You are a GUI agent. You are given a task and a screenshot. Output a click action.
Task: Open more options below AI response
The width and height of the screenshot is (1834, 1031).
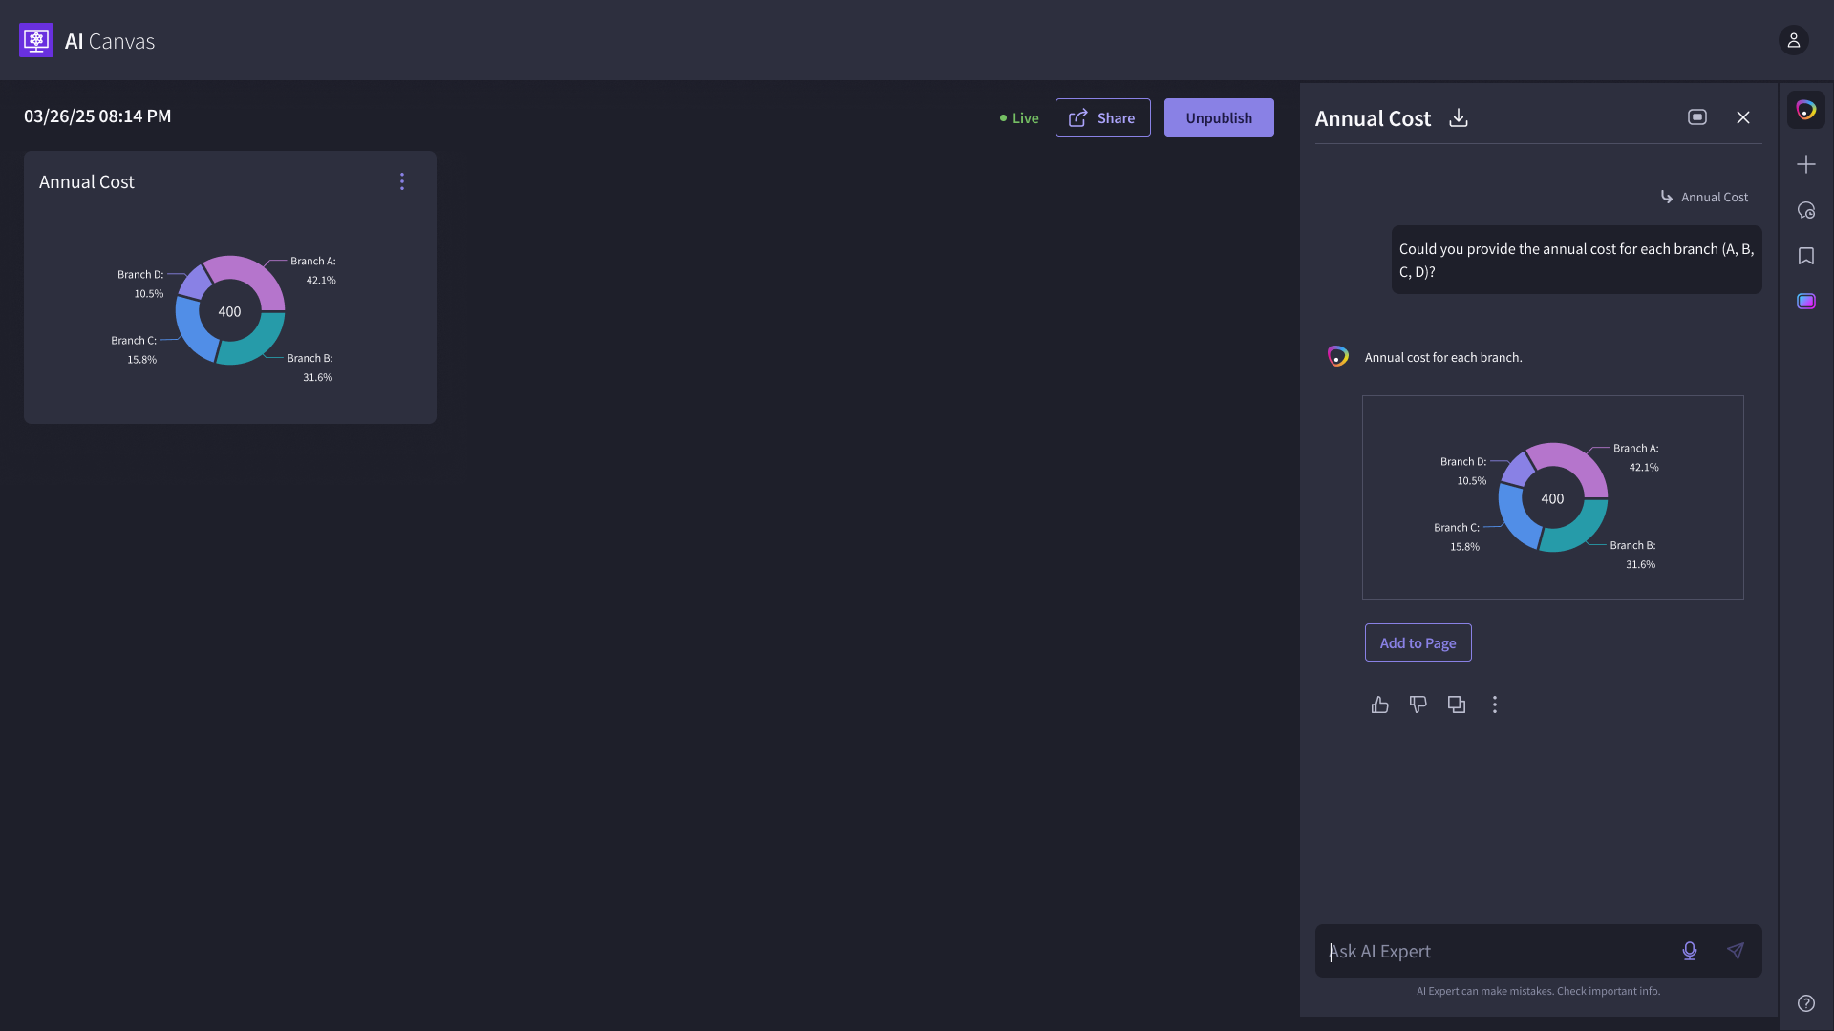pos(1495,705)
